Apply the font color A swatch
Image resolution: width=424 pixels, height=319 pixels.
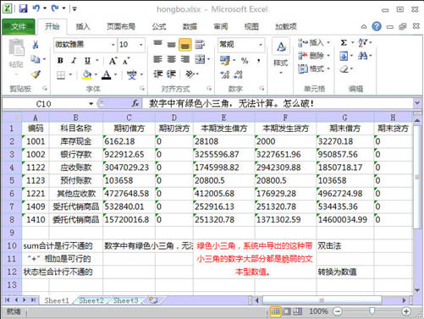point(107,74)
